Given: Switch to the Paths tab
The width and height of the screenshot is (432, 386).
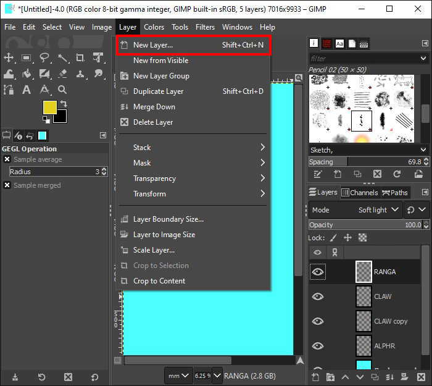Looking at the screenshot, I should point(395,193).
